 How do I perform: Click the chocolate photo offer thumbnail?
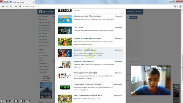click(65, 64)
